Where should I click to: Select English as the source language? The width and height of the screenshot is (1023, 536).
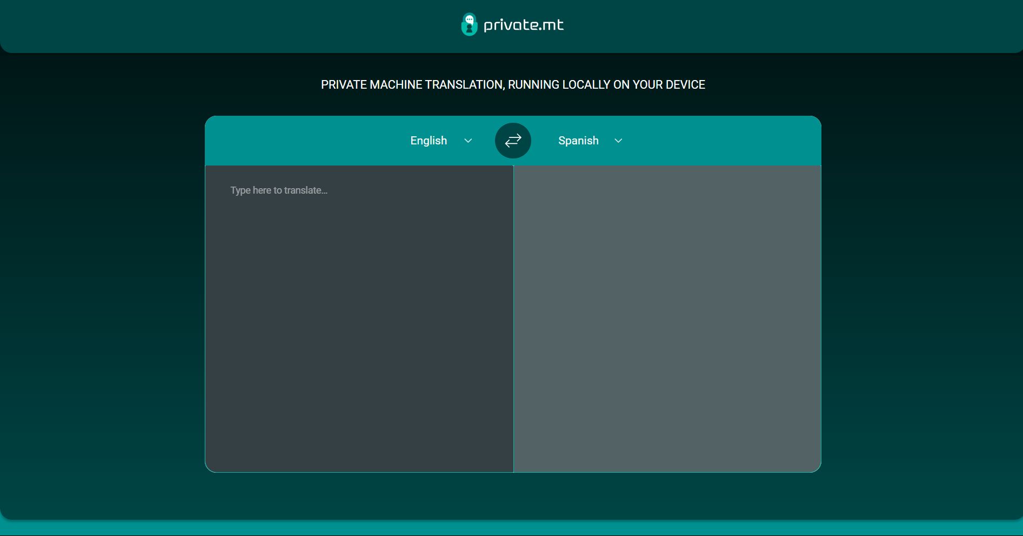click(x=428, y=140)
